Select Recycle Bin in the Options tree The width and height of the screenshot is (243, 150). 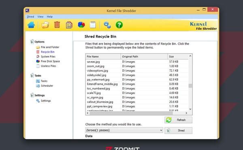pyautogui.click(x=47, y=52)
